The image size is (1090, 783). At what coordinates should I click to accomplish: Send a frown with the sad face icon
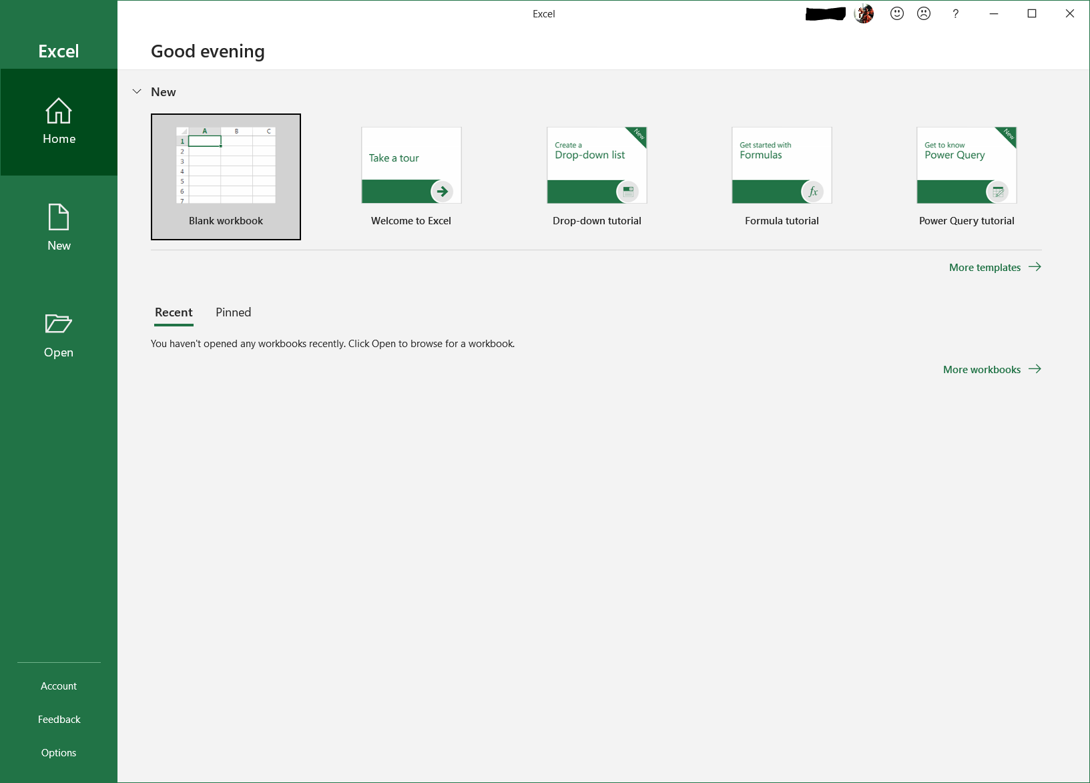(924, 13)
